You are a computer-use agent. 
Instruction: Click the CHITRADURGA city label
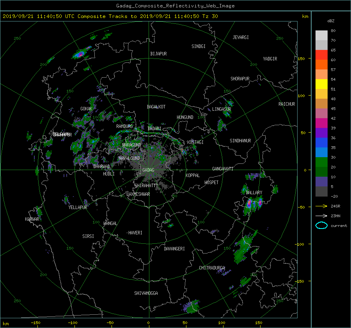pyautogui.click(x=212, y=268)
